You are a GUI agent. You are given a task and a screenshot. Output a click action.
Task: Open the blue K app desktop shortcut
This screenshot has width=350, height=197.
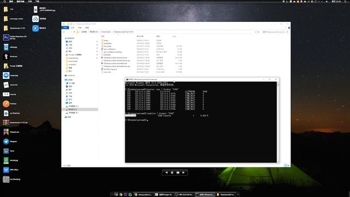pyautogui.click(x=35, y=28)
